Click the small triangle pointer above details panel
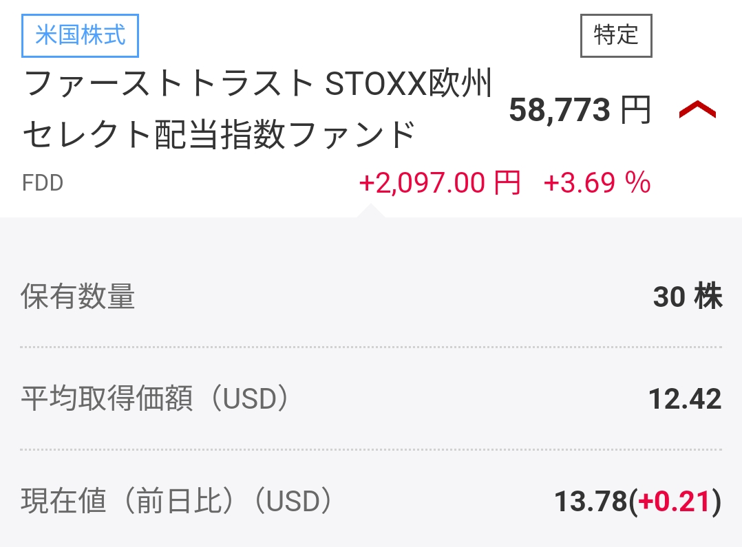 [x=370, y=210]
